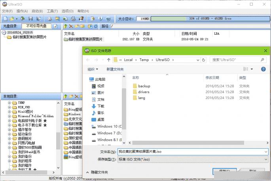Screen dimensions: 271x181
Task: Expand the 电脑报刊电子版 folder node
Action: (x=9, y=121)
